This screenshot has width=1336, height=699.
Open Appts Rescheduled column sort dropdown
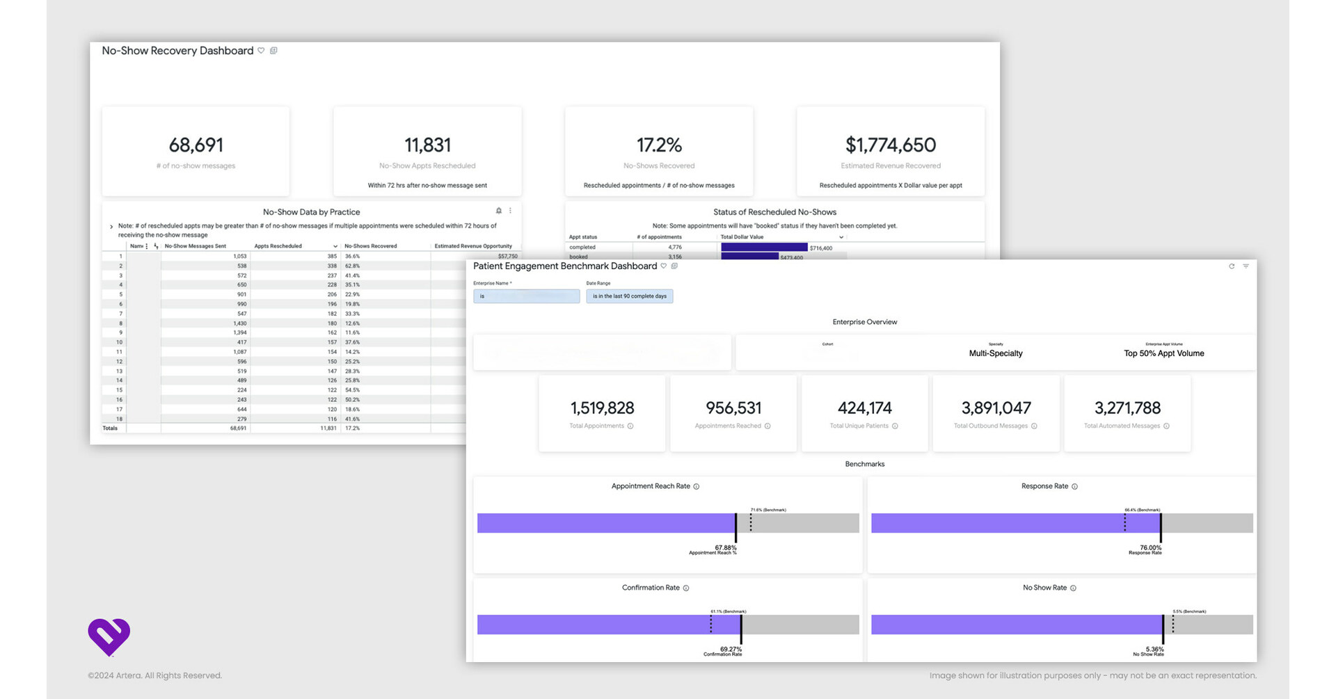(335, 246)
